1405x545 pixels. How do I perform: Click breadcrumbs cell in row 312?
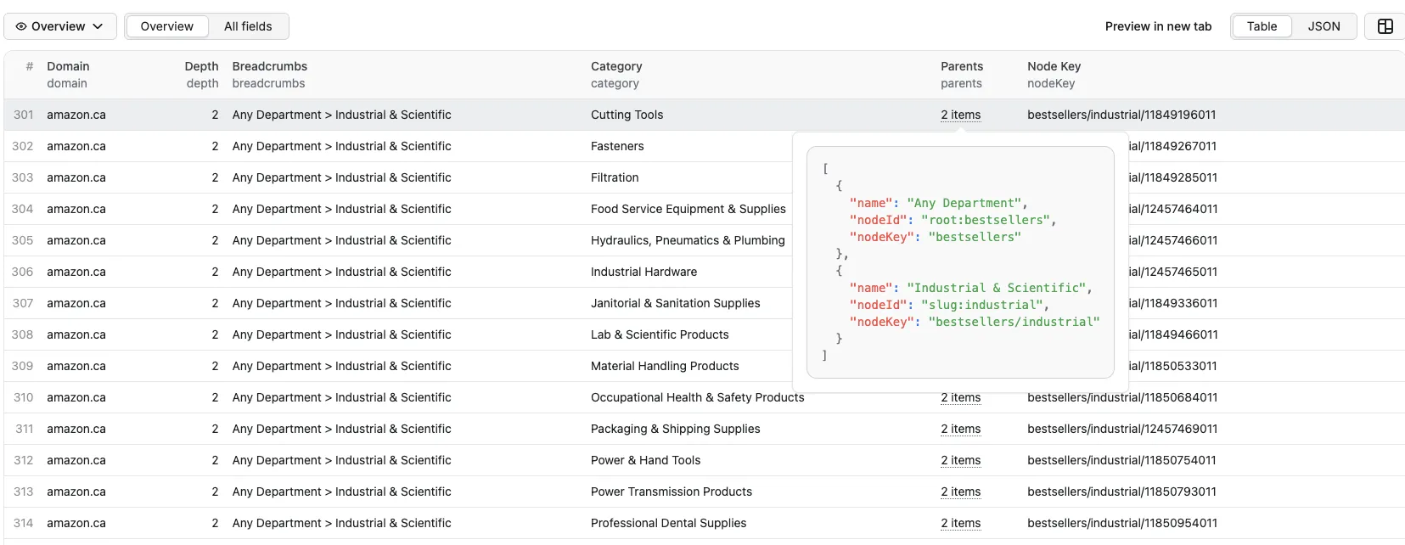pyautogui.click(x=341, y=460)
